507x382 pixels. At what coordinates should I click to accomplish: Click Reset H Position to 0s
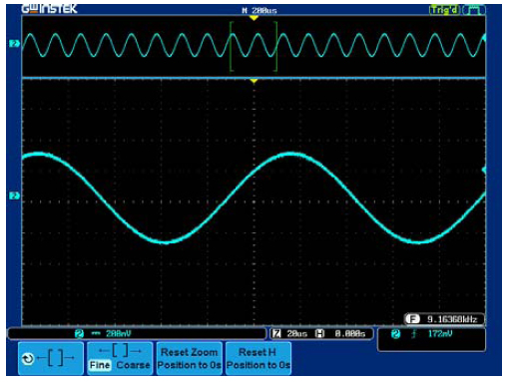click(x=258, y=358)
